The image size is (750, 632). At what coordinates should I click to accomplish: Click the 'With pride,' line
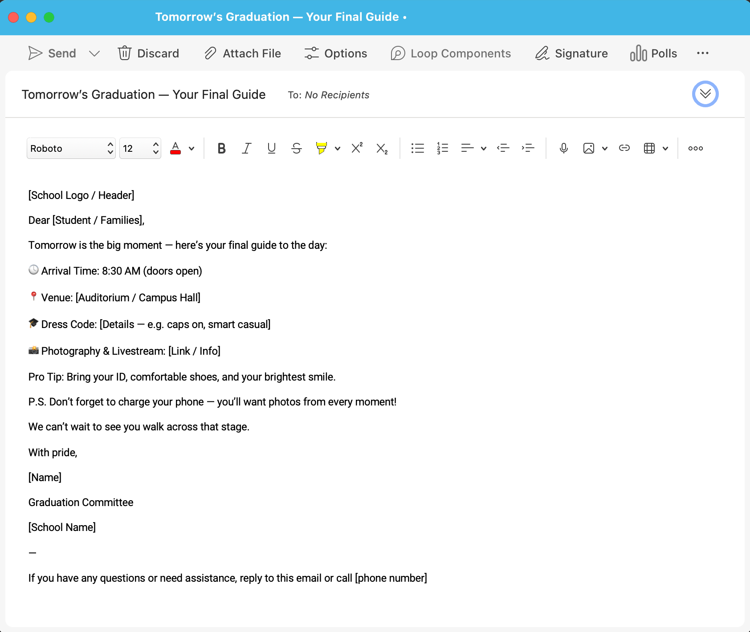click(x=53, y=453)
